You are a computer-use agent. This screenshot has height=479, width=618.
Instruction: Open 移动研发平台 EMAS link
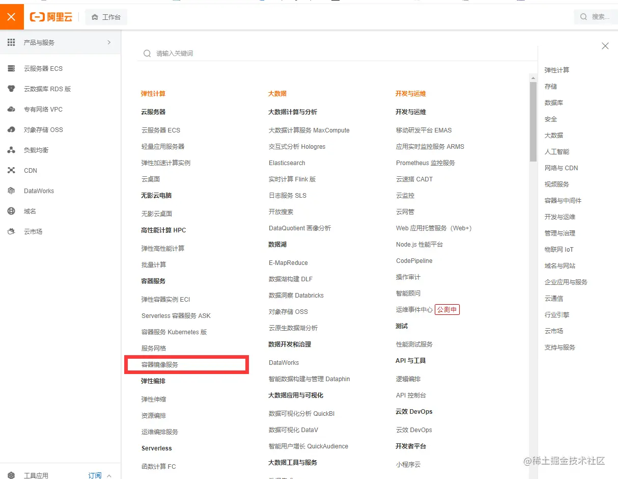click(424, 130)
